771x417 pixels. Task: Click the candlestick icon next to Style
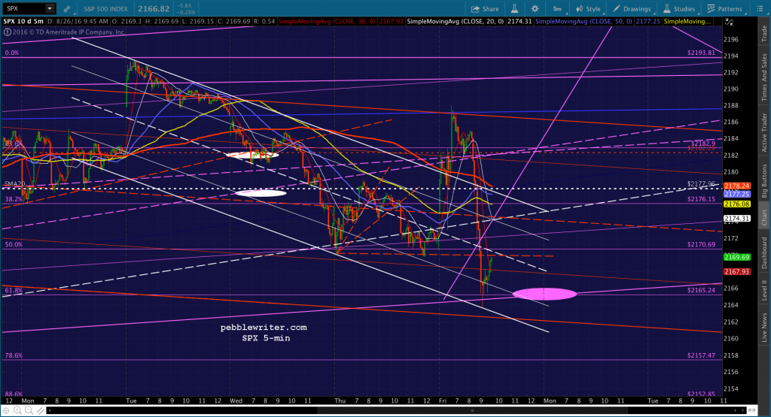pyautogui.click(x=579, y=9)
